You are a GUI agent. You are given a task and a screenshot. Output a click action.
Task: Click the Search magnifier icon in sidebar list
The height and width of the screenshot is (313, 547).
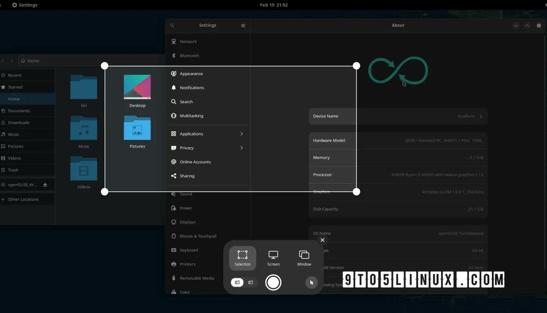(x=174, y=102)
